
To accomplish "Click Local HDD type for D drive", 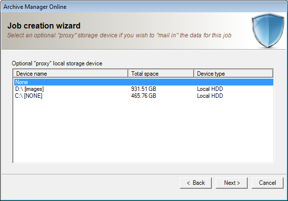I will tap(210, 89).
